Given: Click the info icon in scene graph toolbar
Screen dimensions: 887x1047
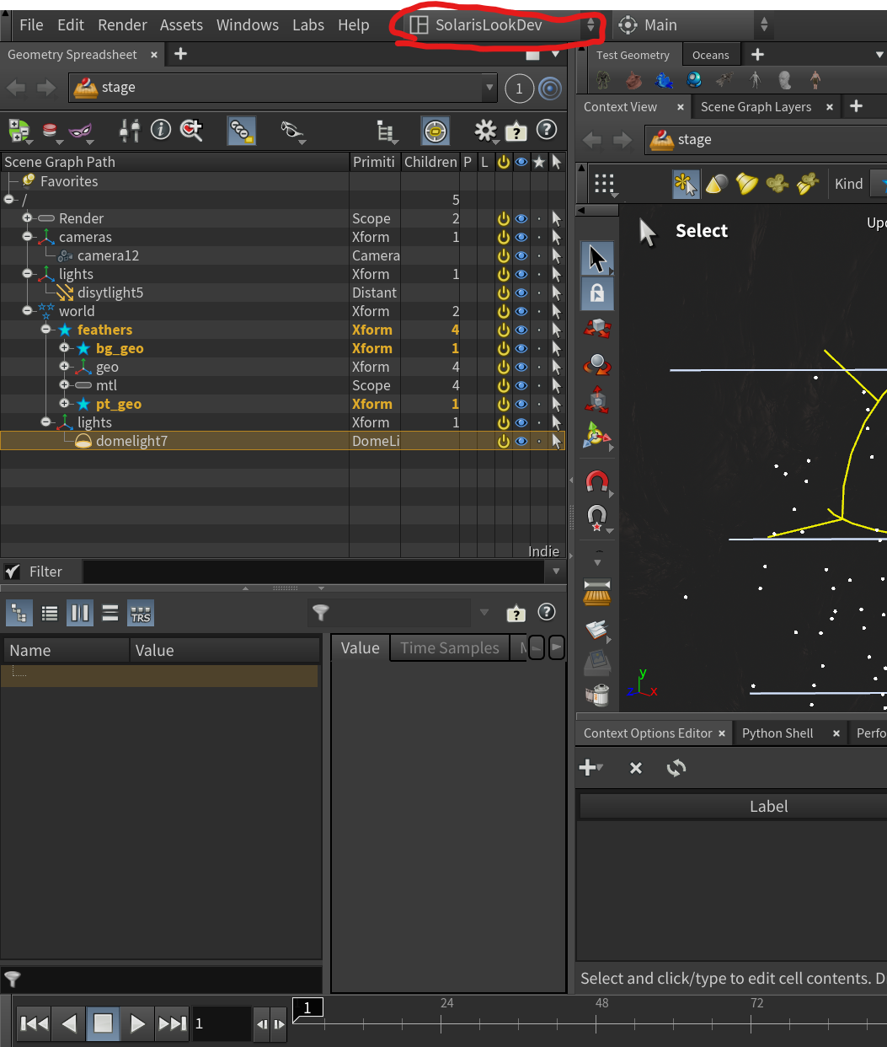Looking at the screenshot, I should [161, 130].
